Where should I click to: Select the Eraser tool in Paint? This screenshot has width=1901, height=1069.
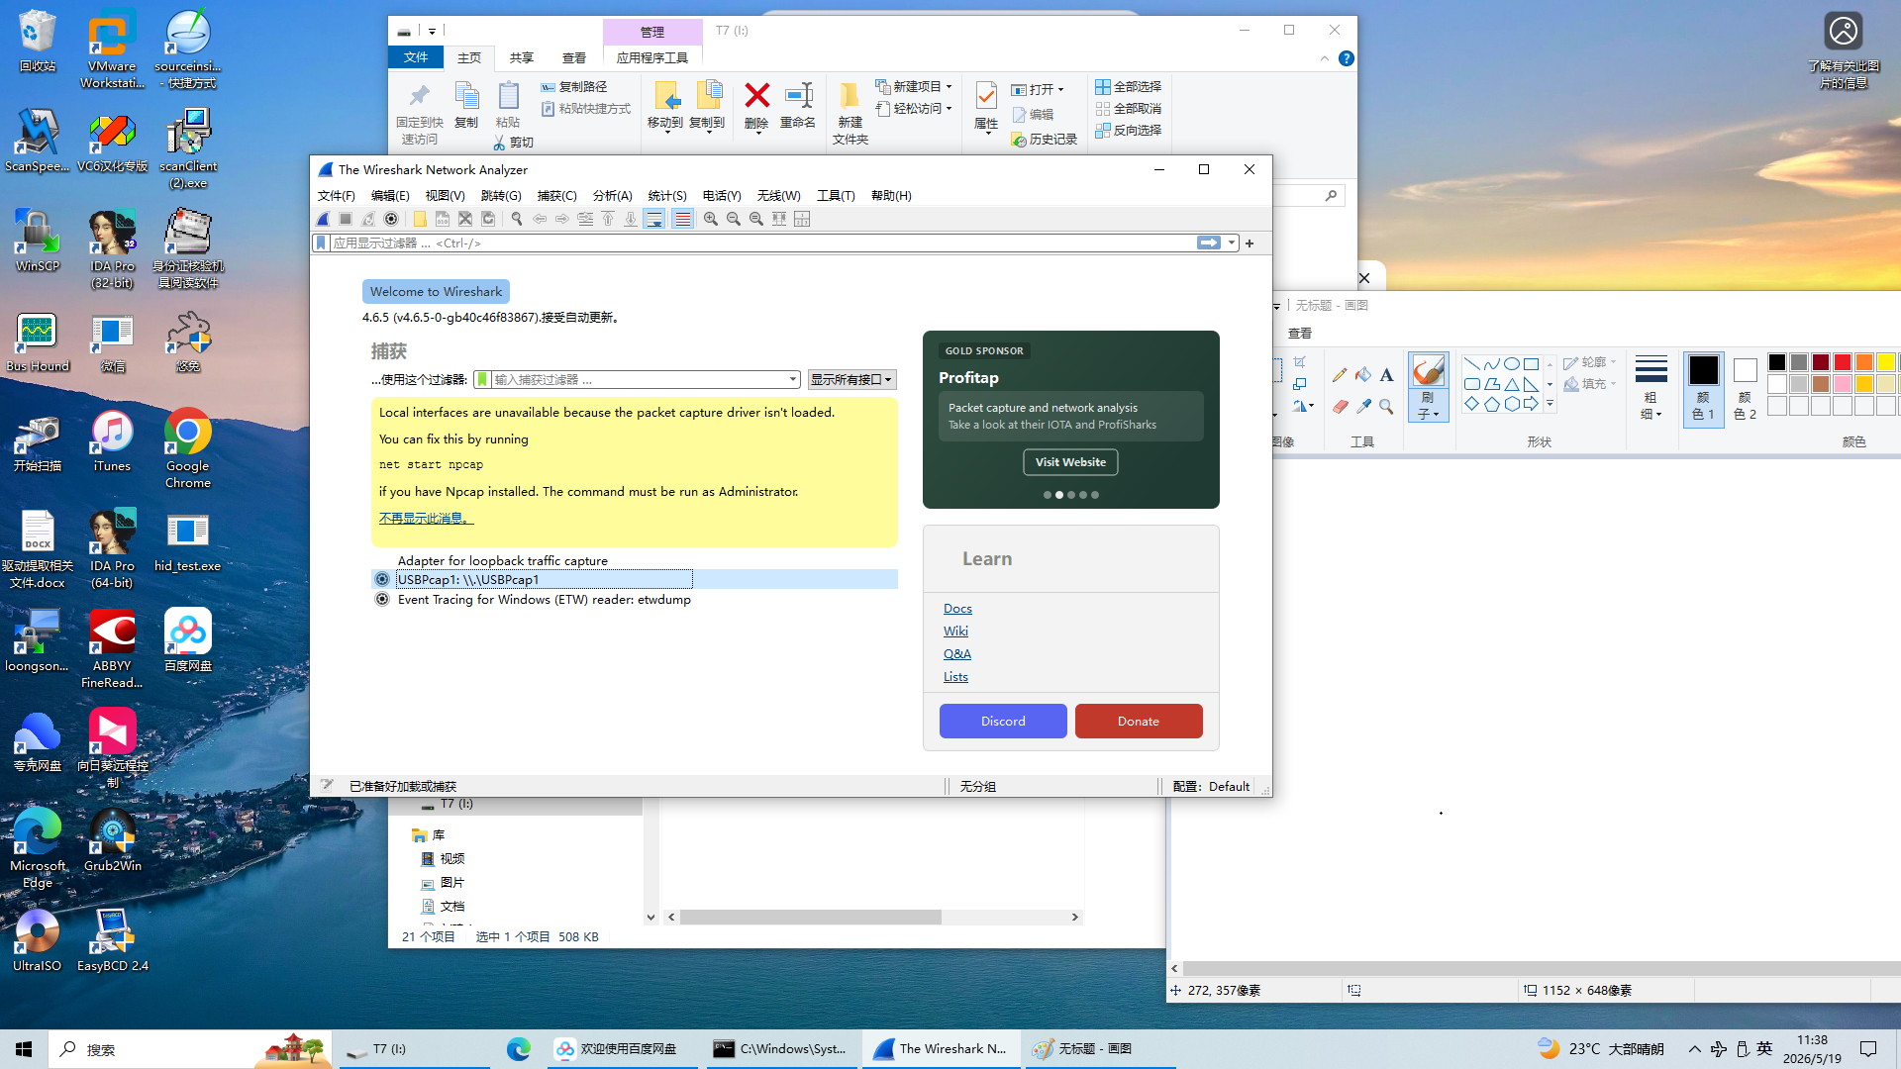[x=1340, y=406]
